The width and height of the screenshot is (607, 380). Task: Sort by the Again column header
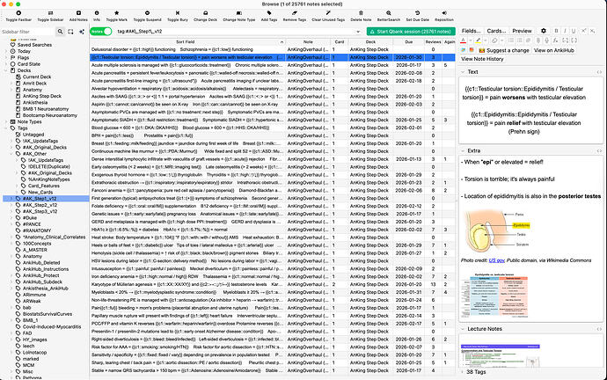click(x=450, y=42)
